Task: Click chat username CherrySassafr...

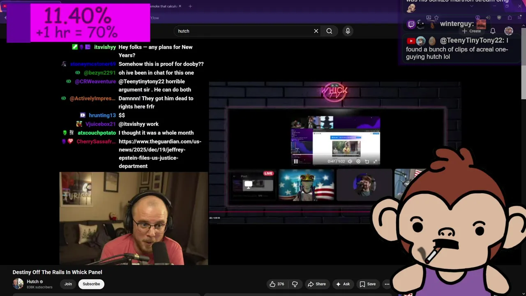Action: pyautogui.click(x=96, y=141)
